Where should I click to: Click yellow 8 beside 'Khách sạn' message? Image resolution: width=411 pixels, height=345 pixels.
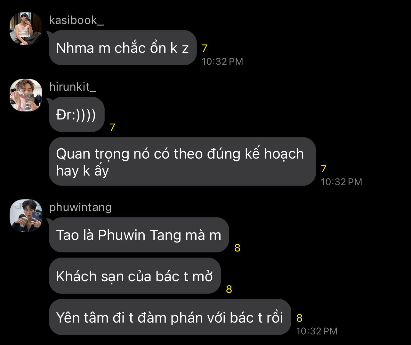click(x=229, y=289)
